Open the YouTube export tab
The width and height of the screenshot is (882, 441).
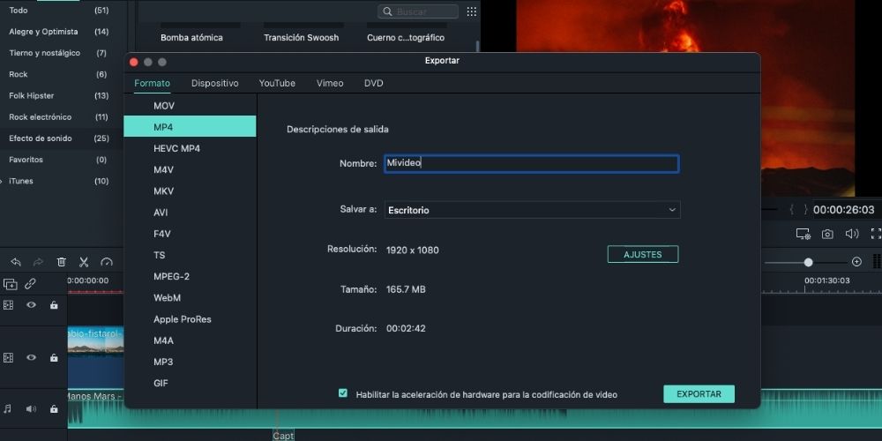277,83
